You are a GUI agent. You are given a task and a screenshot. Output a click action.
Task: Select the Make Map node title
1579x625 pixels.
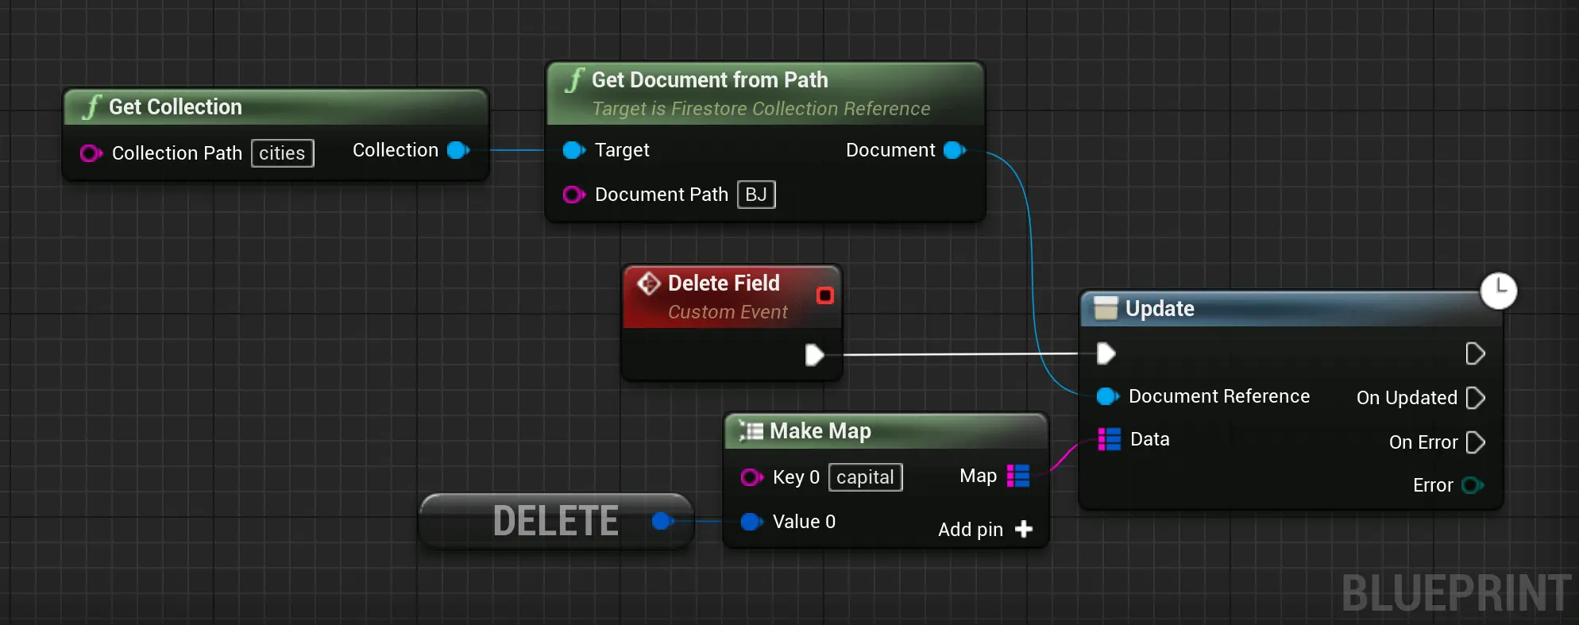(820, 430)
